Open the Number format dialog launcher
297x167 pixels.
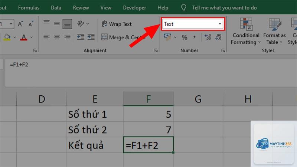(223, 50)
